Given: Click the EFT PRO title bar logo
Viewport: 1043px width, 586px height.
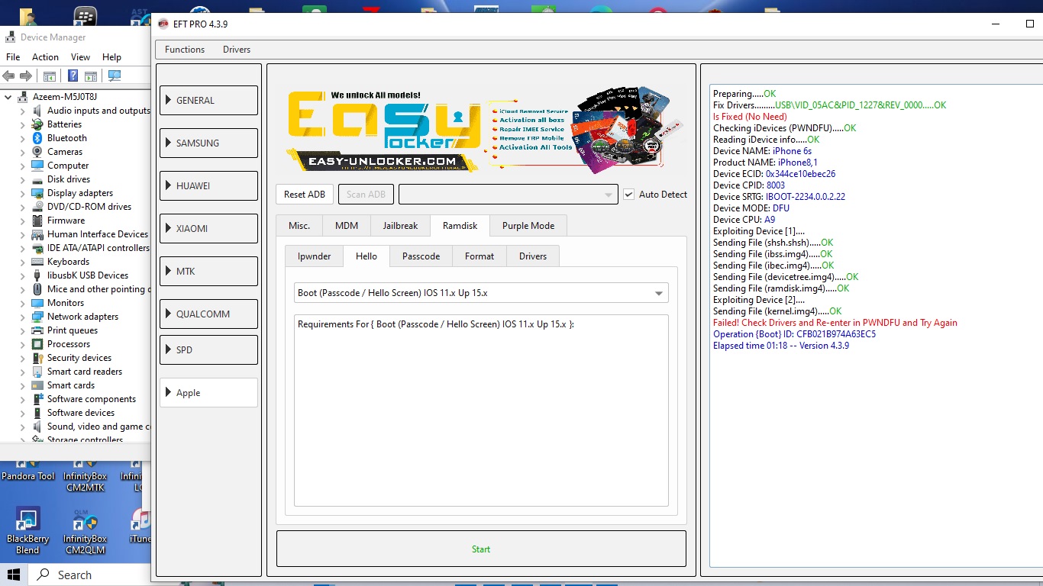Looking at the screenshot, I should click(x=163, y=24).
